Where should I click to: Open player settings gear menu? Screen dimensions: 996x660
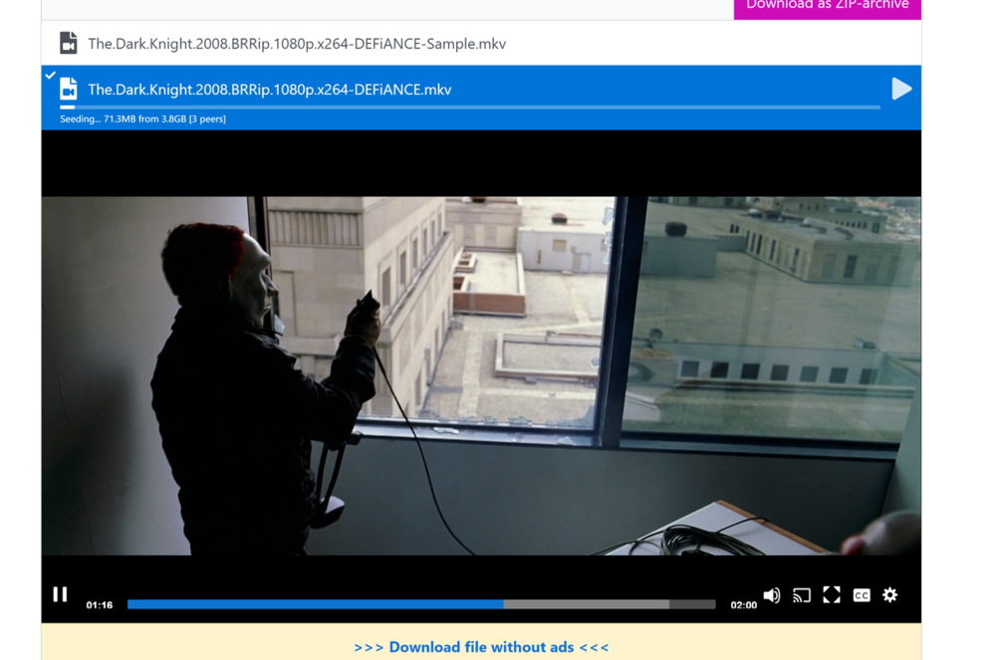(890, 595)
